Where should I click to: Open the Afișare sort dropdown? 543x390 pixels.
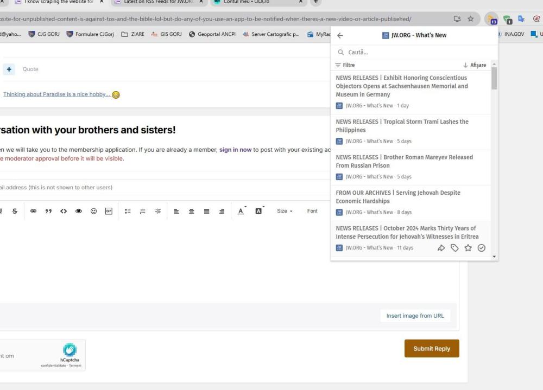pyautogui.click(x=475, y=65)
